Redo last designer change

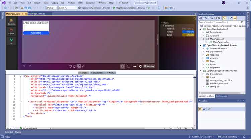coord(30,66)
